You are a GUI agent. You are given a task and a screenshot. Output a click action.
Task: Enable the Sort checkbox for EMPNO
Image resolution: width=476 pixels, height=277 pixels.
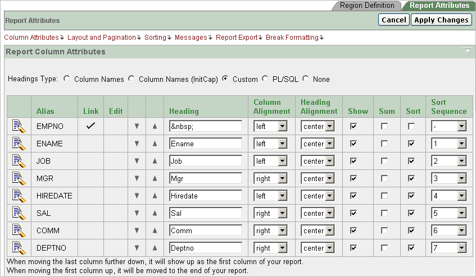point(412,127)
